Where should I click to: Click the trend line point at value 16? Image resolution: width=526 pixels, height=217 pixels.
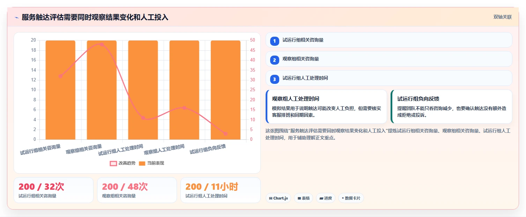(x=184, y=108)
